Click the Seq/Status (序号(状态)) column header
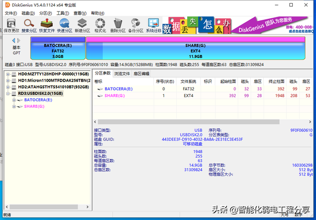Image resolution: width=316 pixels, height=220 pixels. point(165,82)
